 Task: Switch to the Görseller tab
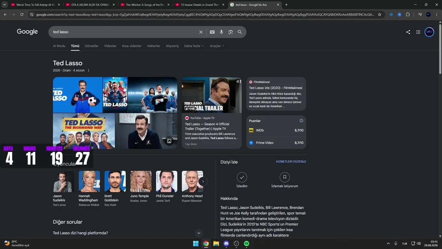(92, 46)
